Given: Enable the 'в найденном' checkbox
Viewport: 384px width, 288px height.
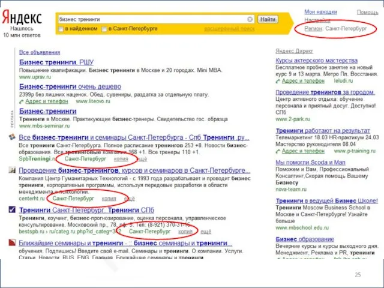Looking at the screenshot, I should point(61,29).
